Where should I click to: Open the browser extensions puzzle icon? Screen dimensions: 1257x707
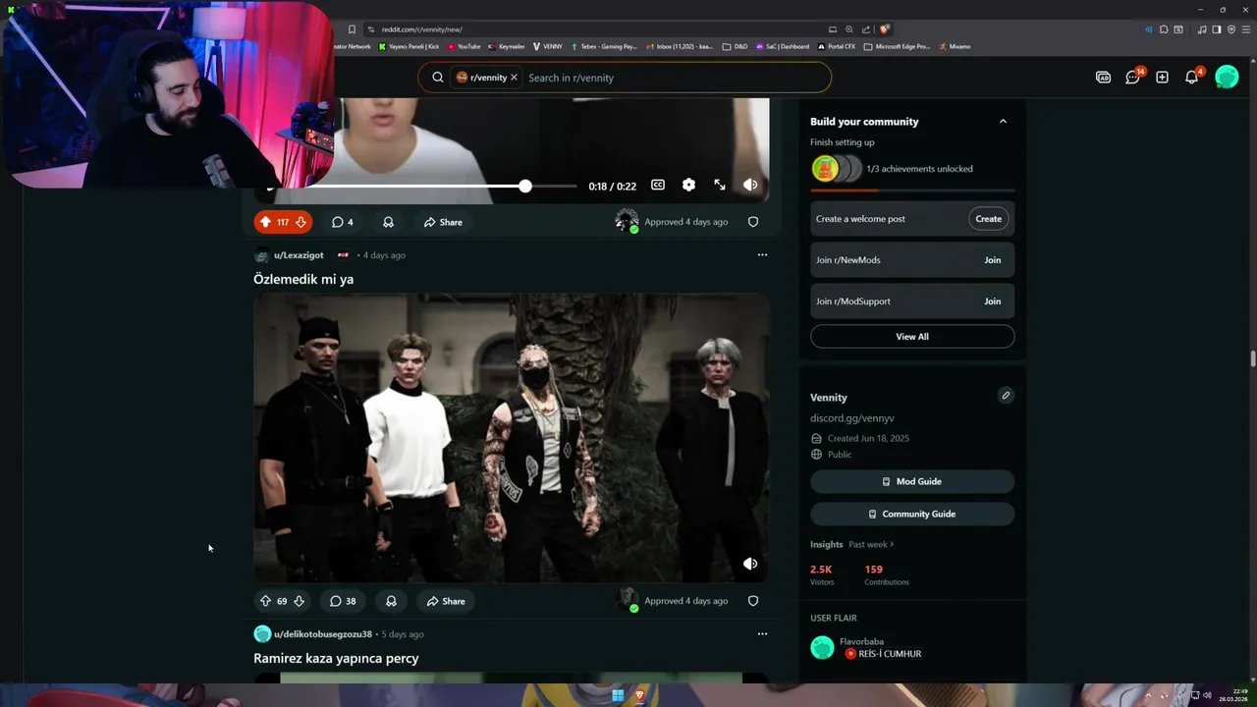click(1164, 29)
